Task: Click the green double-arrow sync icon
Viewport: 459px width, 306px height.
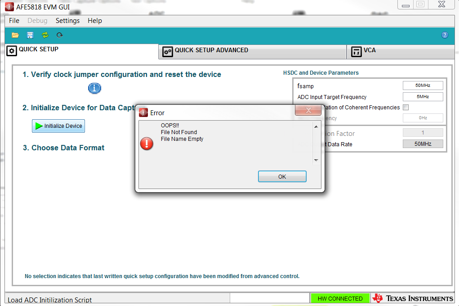Action: (45, 35)
